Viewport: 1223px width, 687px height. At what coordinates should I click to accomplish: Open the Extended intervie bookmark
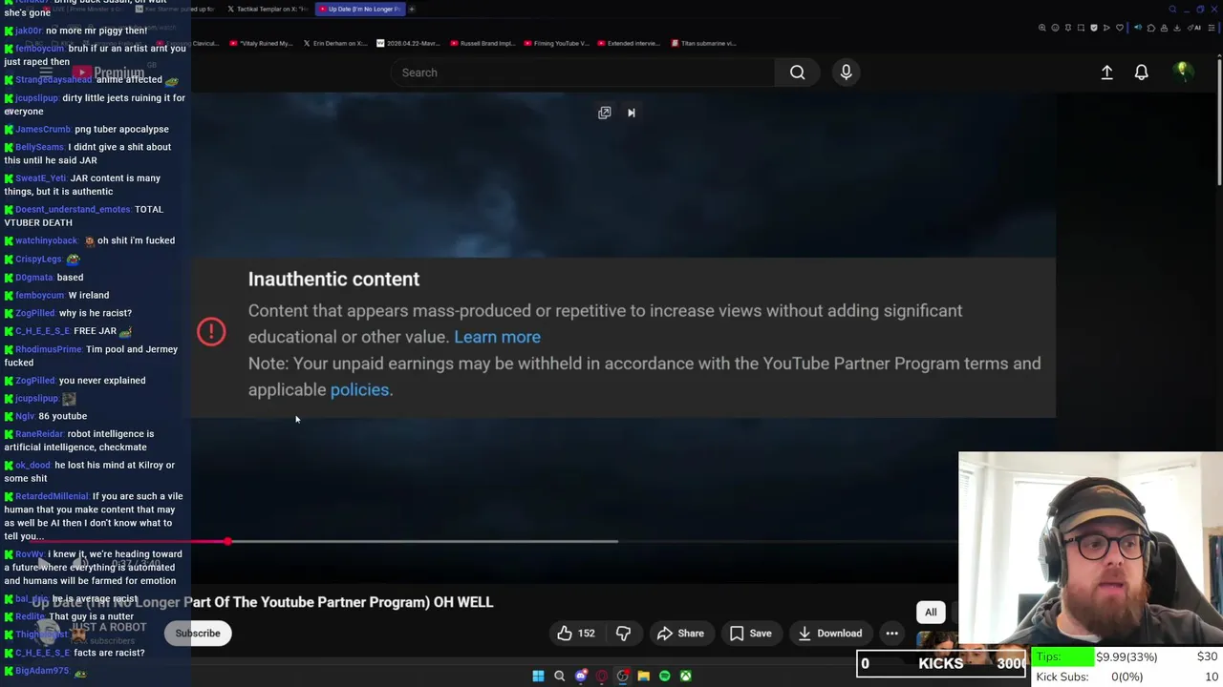629,43
